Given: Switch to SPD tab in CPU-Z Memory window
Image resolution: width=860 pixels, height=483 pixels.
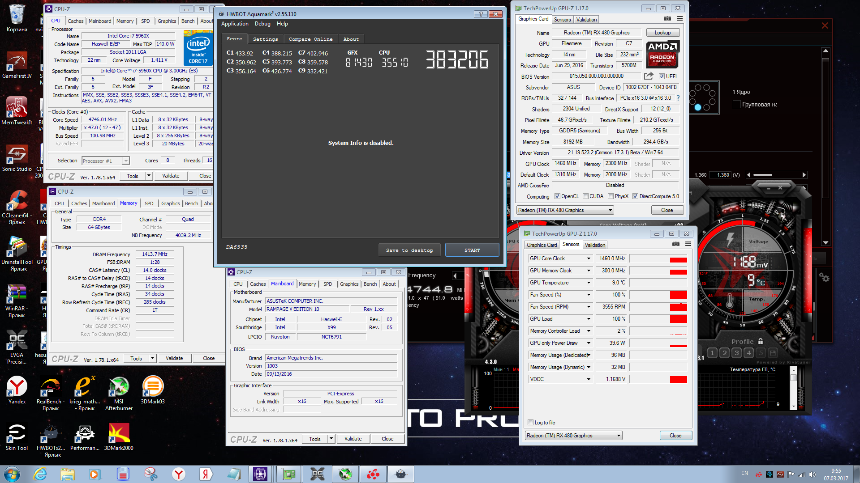Looking at the screenshot, I should tap(149, 203).
